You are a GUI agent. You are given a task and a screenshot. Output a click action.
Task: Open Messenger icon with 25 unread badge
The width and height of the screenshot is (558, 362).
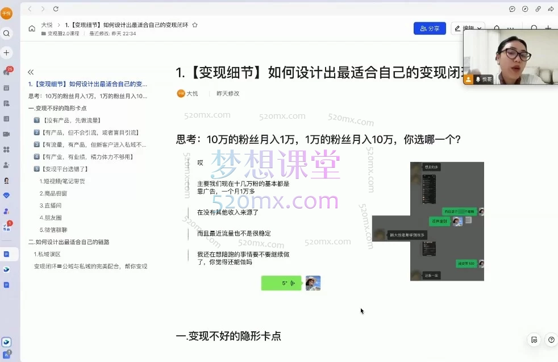point(7,71)
